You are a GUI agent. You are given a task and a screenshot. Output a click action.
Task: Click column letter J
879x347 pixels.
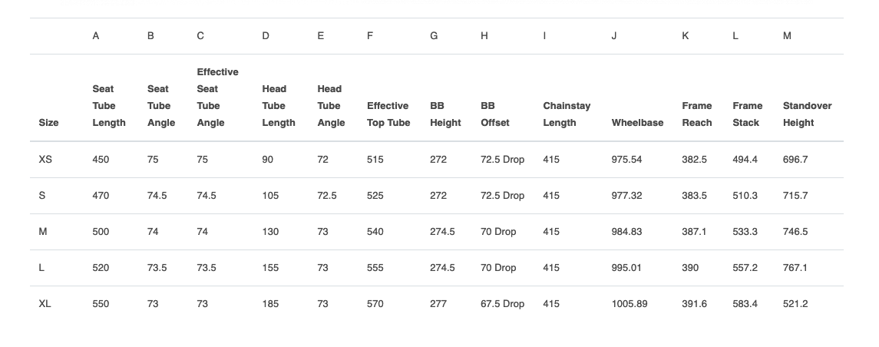pos(614,36)
